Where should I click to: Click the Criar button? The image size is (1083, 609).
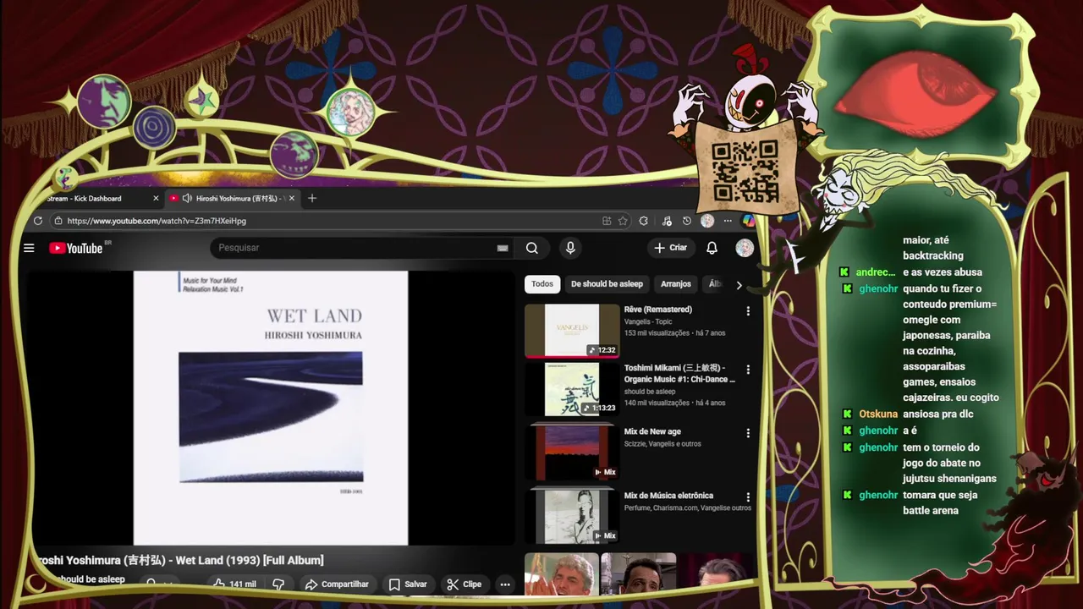point(671,248)
